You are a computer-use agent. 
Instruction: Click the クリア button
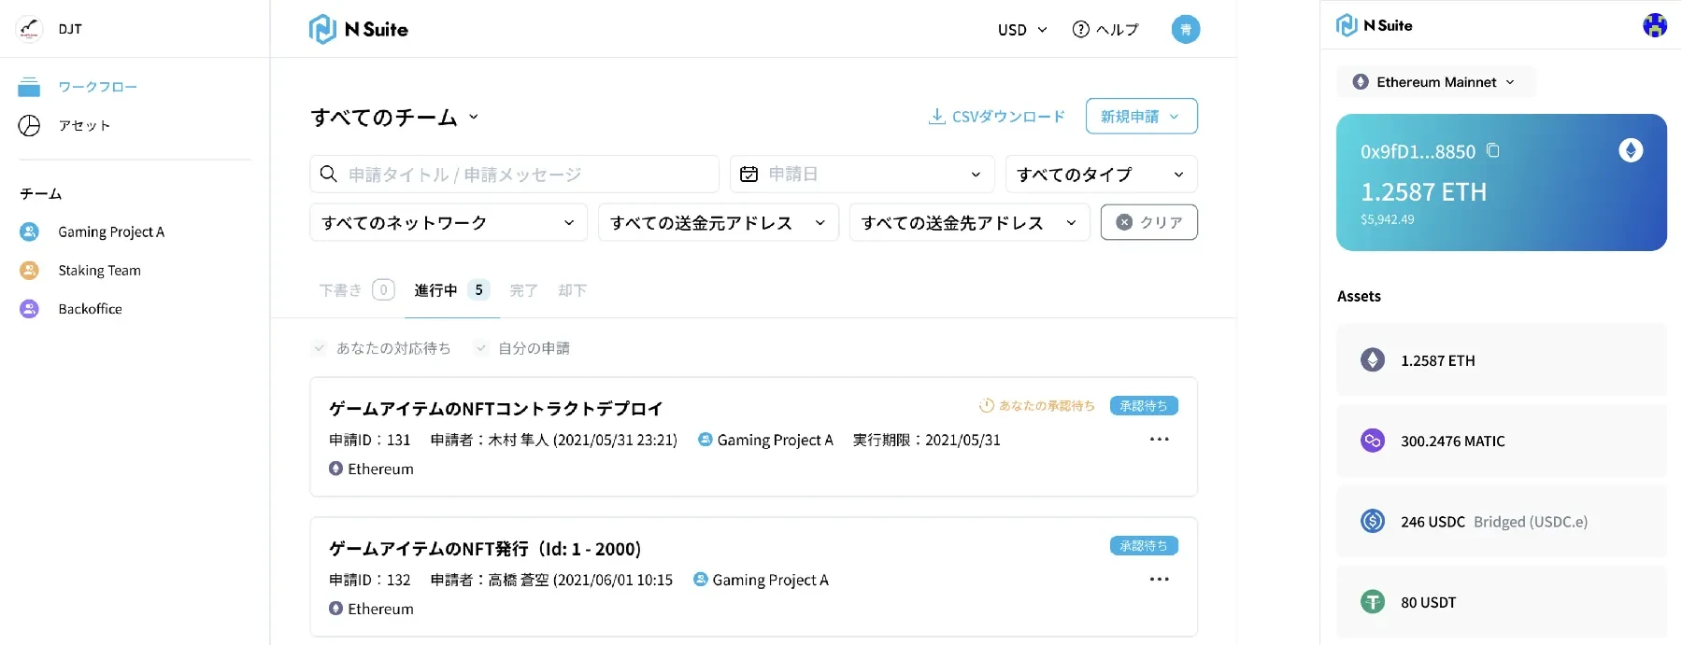pos(1149,222)
